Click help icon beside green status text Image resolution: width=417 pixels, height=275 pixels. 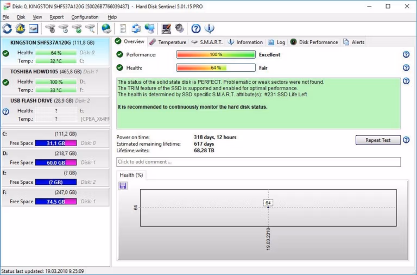(x=406, y=81)
